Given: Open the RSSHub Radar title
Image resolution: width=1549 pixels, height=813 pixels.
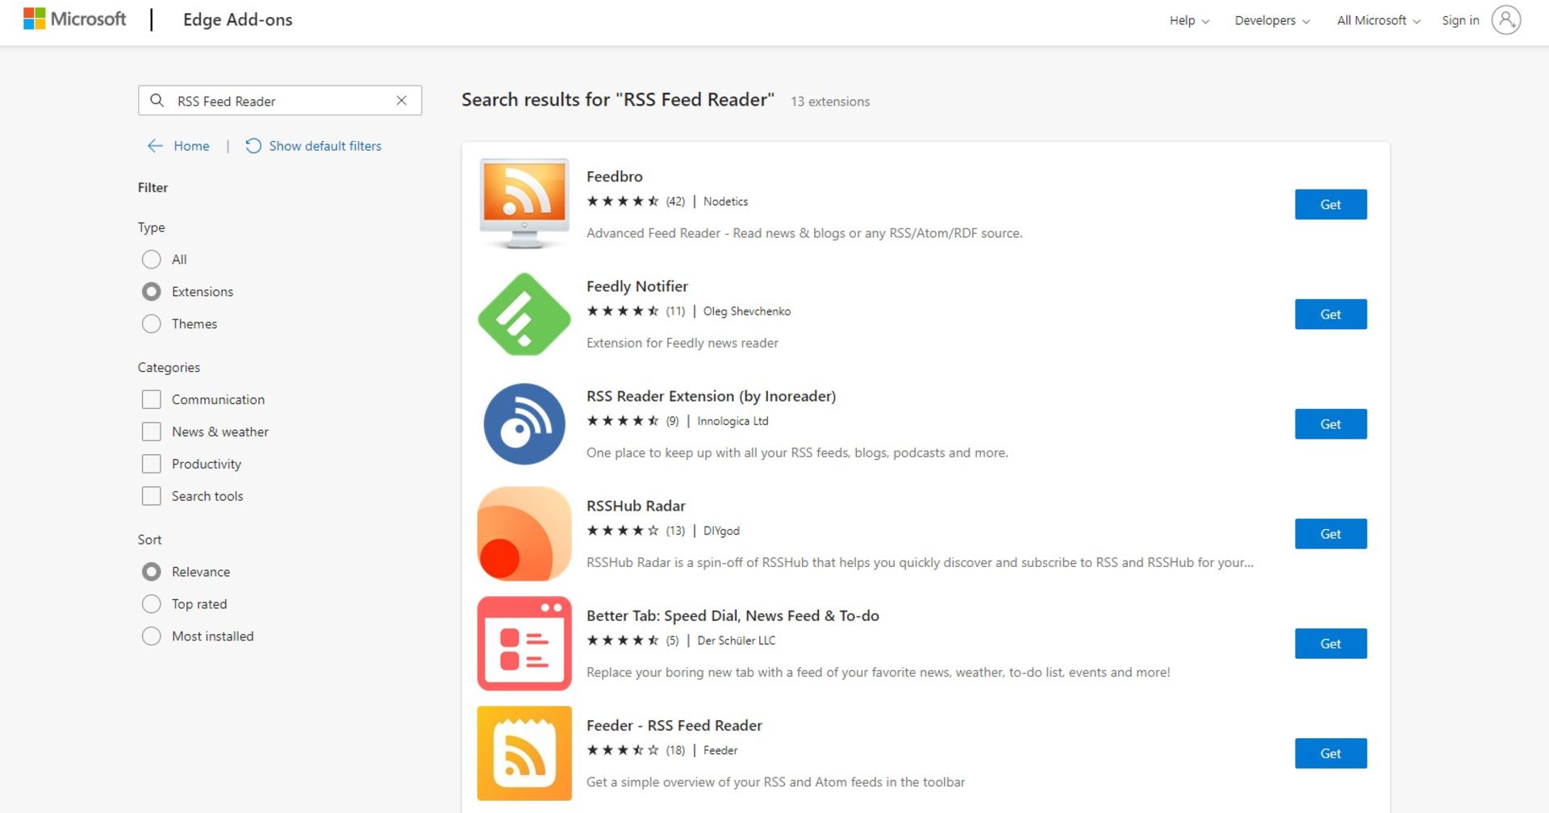Looking at the screenshot, I should (x=636, y=505).
